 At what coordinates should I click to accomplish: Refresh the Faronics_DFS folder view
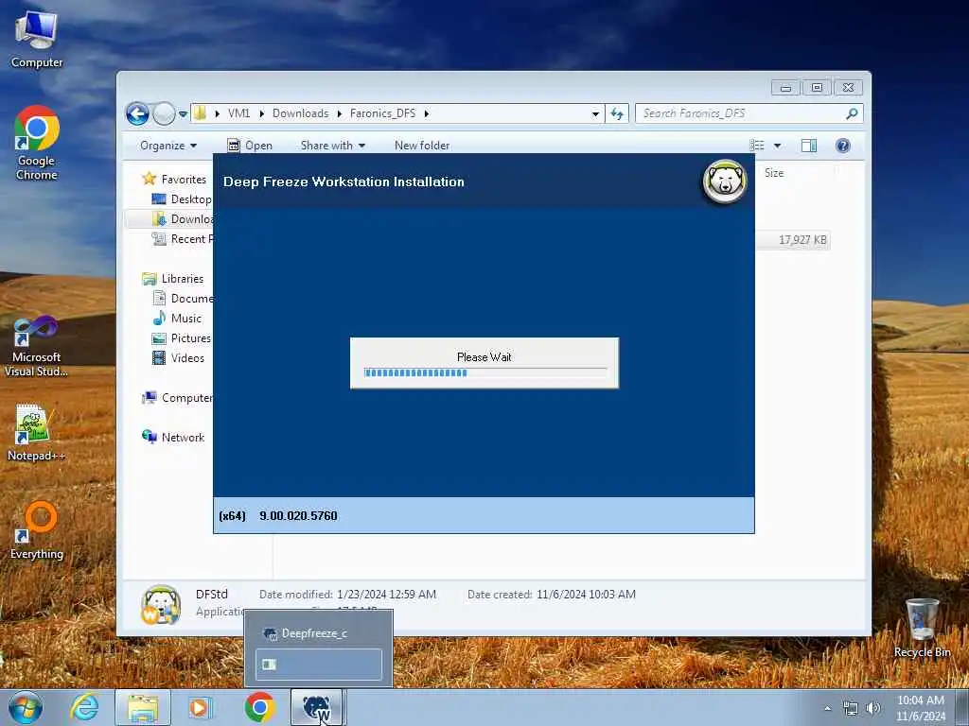coord(617,113)
